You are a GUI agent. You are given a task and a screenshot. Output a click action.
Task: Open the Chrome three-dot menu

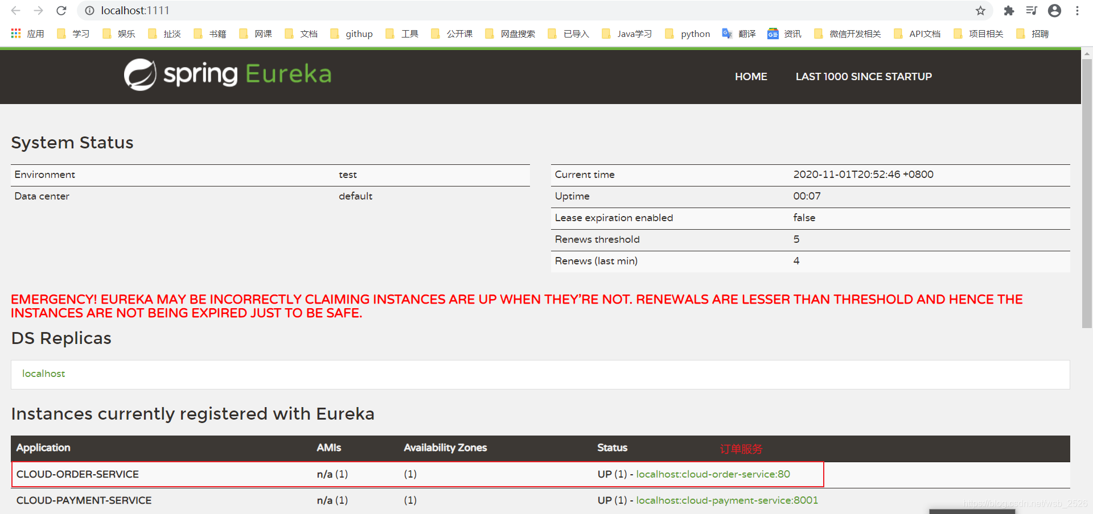tap(1077, 11)
